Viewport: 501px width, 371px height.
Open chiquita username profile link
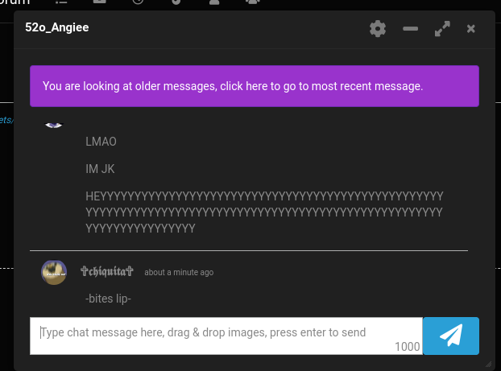pyautogui.click(x=106, y=271)
